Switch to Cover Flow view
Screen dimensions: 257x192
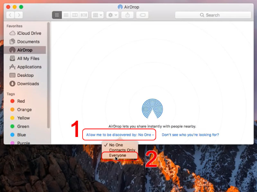(84, 15)
